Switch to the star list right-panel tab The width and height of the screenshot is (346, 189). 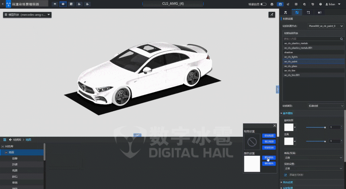[320, 13]
